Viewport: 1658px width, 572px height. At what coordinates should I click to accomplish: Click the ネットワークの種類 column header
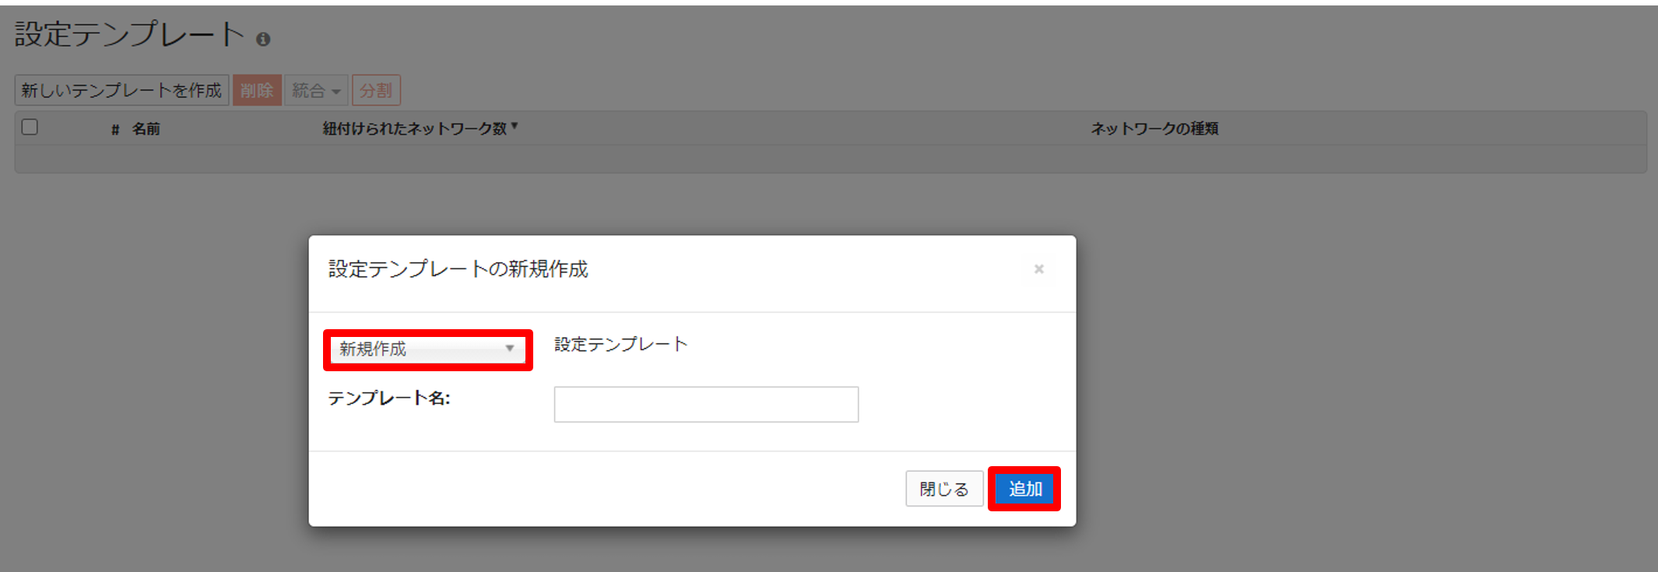pyautogui.click(x=1154, y=129)
